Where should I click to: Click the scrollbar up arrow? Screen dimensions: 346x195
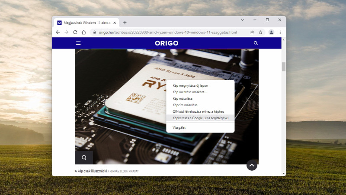[284, 40]
